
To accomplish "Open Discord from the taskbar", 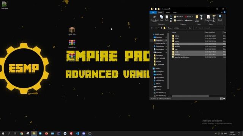I will [84, 133].
